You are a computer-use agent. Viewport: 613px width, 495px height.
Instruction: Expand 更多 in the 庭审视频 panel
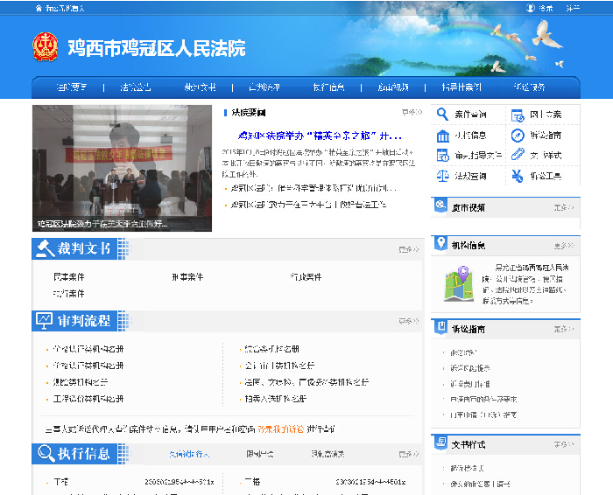[564, 208]
